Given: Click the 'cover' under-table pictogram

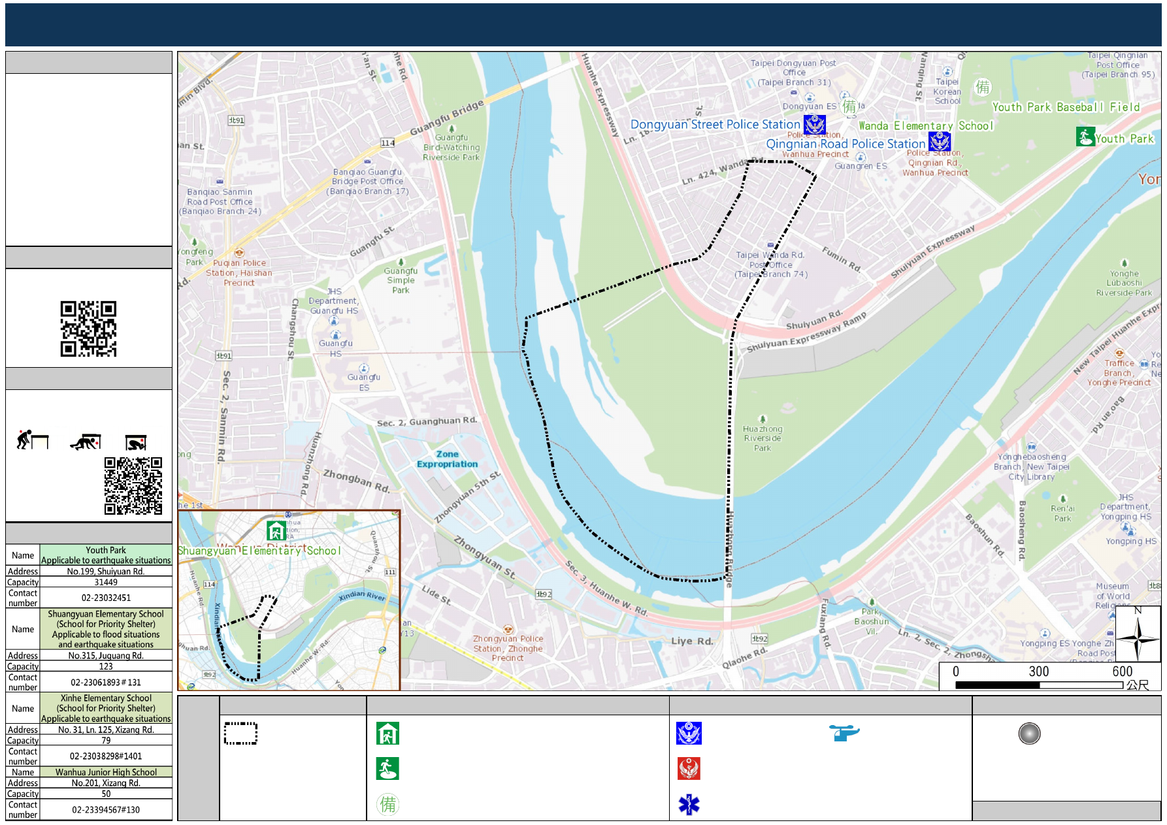Looking at the screenshot, I should pyautogui.click(x=86, y=442).
